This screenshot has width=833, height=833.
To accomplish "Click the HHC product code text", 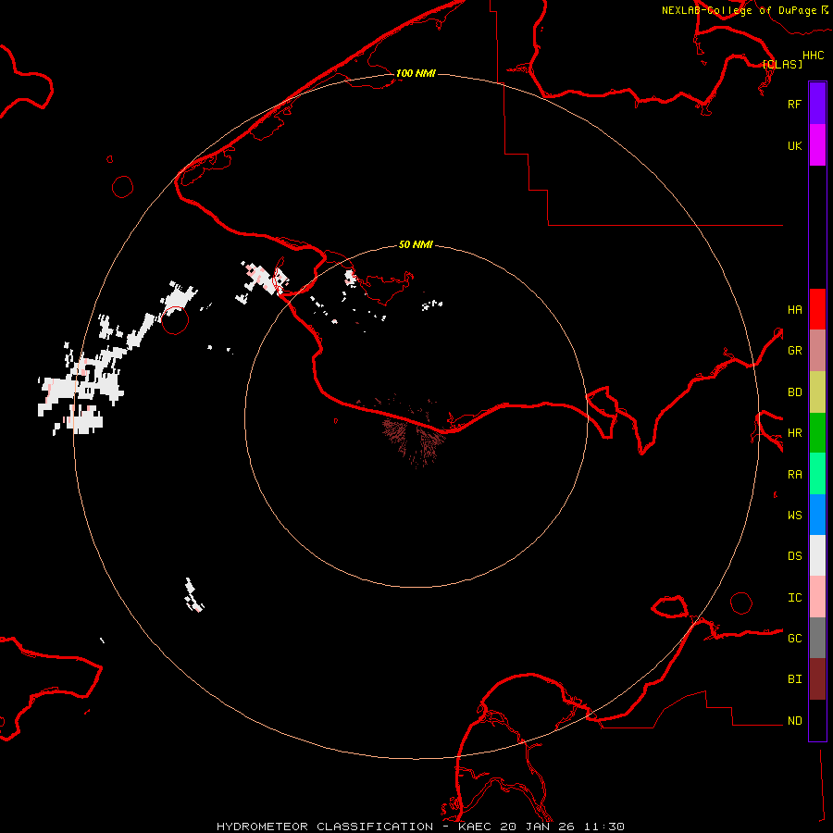I will 813,56.
